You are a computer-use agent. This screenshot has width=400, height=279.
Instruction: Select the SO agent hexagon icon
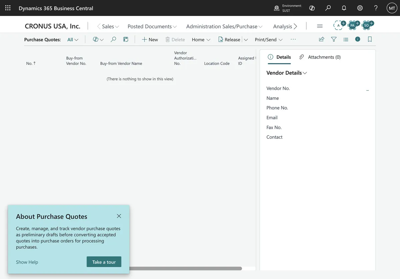point(367,25)
